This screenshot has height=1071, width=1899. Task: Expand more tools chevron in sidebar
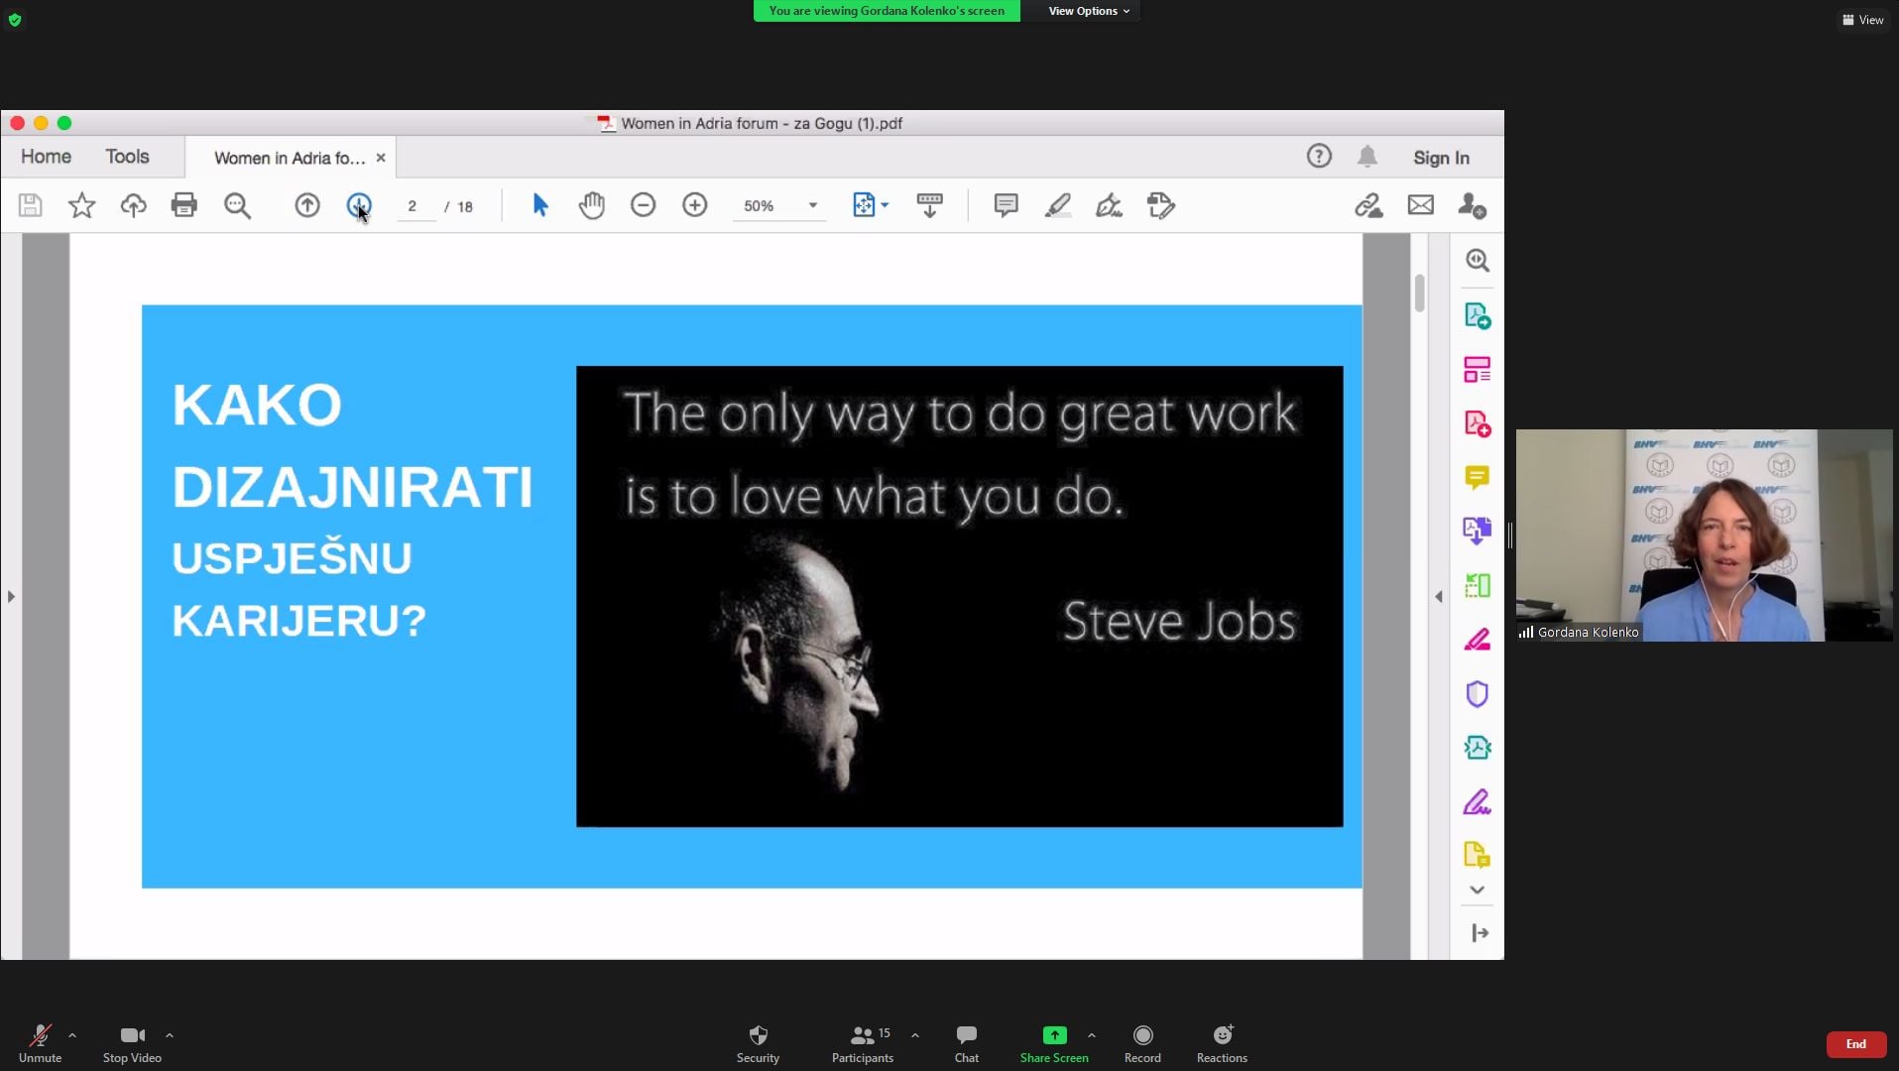(x=1478, y=890)
